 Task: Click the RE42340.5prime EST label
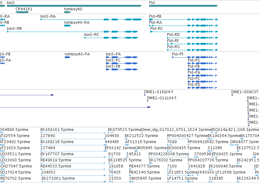144,172
